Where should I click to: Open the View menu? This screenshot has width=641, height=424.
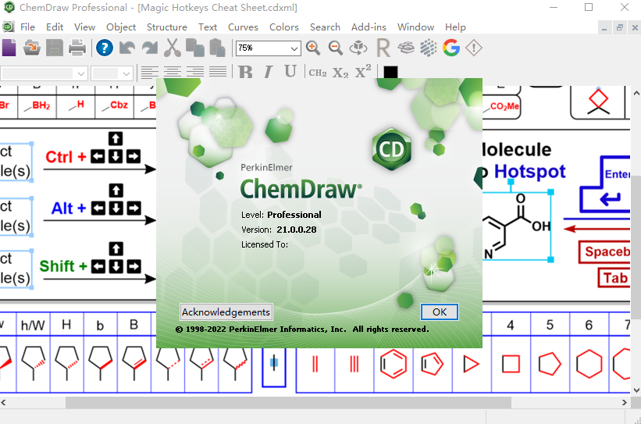(84, 27)
